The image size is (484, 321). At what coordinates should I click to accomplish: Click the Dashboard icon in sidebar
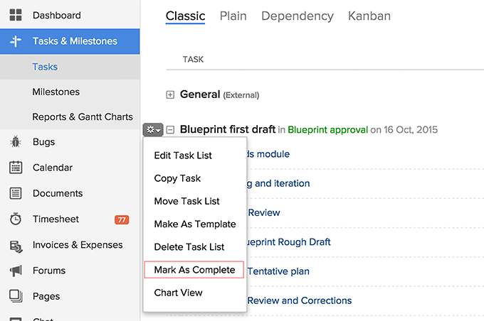[16, 15]
